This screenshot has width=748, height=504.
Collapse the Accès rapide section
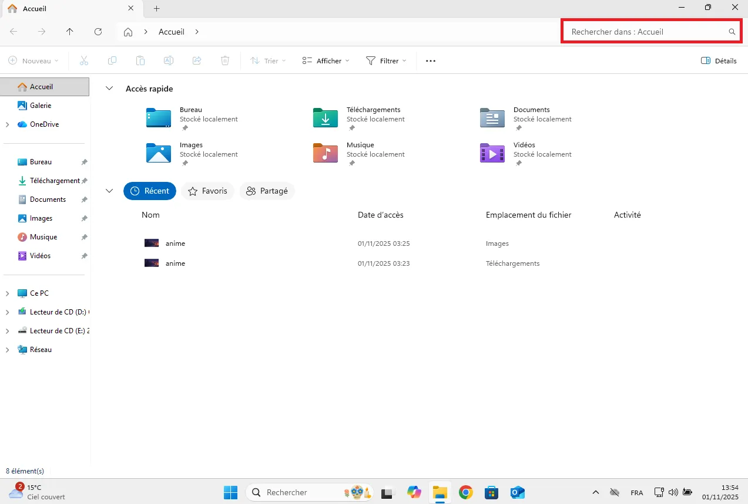point(109,89)
